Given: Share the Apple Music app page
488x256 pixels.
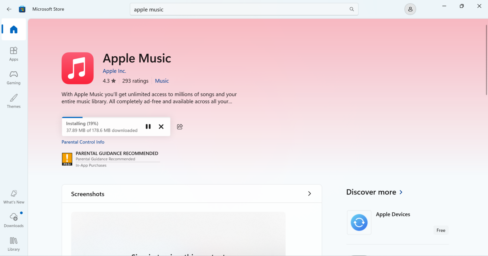Looking at the screenshot, I should (x=180, y=126).
